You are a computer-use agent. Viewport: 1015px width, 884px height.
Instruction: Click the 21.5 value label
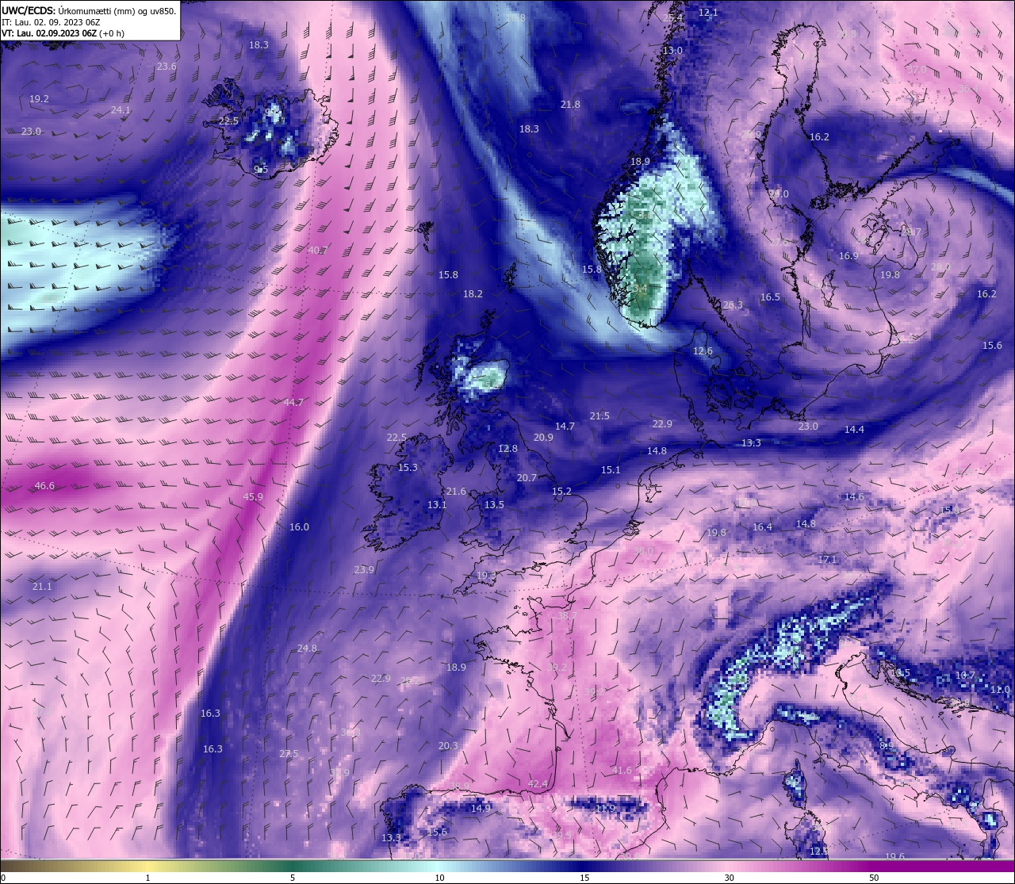coord(599,416)
